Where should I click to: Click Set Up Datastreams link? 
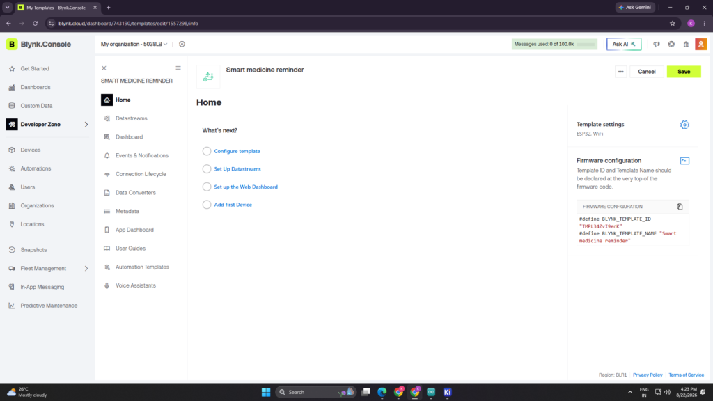point(237,169)
